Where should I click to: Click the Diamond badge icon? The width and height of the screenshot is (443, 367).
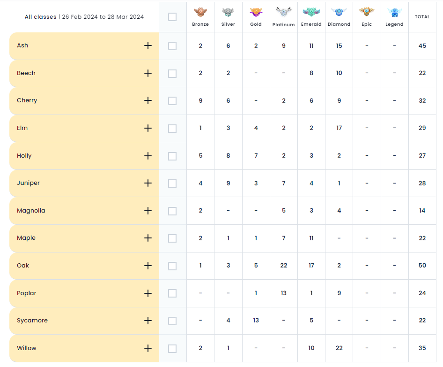339,12
